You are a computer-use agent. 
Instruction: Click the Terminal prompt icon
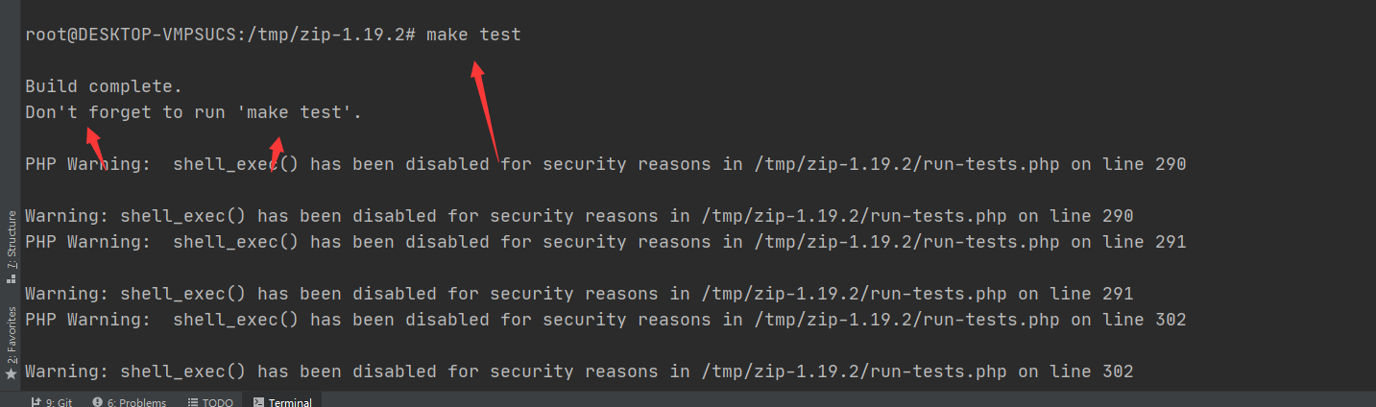(x=258, y=402)
